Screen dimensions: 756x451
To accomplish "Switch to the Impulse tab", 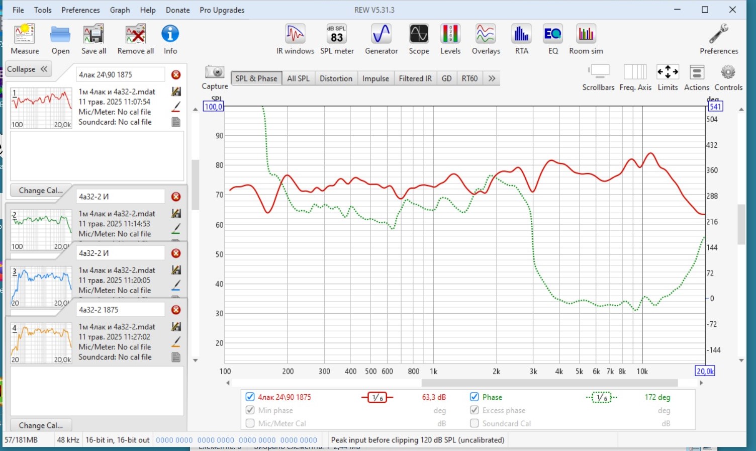I will pyautogui.click(x=375, y=78).
